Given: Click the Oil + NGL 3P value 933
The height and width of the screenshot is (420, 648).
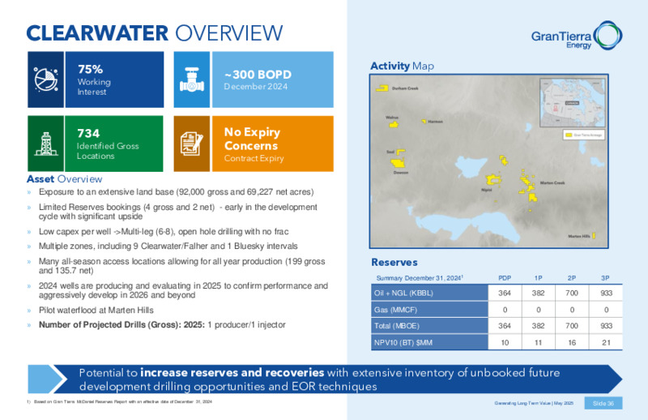Looking at the screenshot, I should [606, 293].
